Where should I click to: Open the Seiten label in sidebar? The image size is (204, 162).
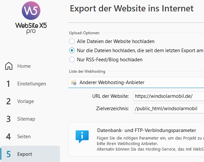click(x=24, y=137)
